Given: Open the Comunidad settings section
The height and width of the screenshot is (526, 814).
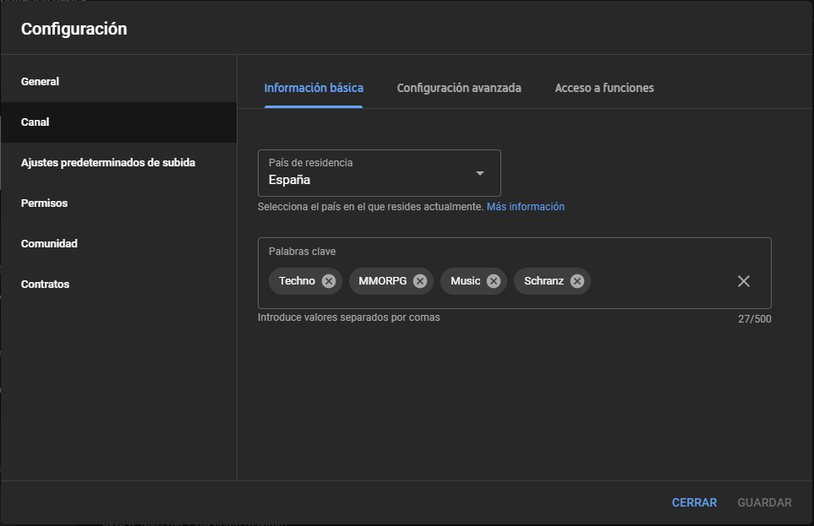Looking at the screenshot, I should click(49, 244).
